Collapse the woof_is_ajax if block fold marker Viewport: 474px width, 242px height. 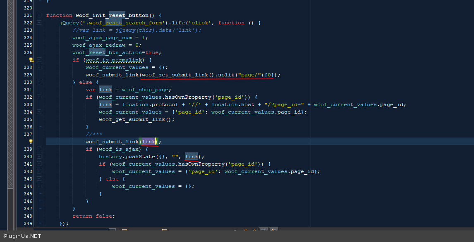39,149
